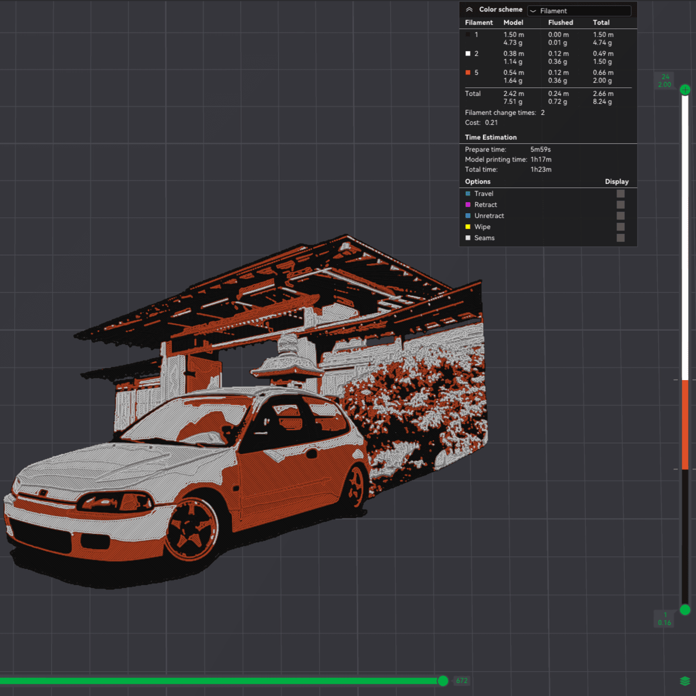This screenshot has height=696, width=696.
Task: Open the Filament color scheme dropdown
Action: (x=579, y=11)
